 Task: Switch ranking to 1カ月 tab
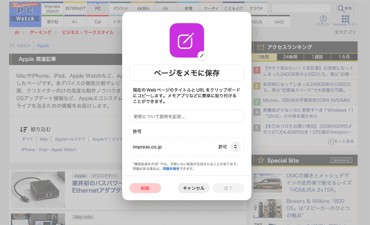tap(344, 57)
